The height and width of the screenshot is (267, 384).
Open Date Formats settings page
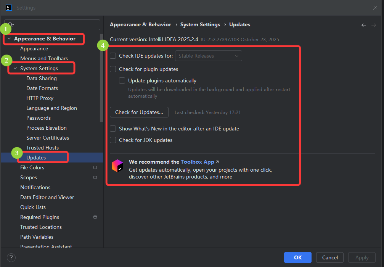click(42, 88)
